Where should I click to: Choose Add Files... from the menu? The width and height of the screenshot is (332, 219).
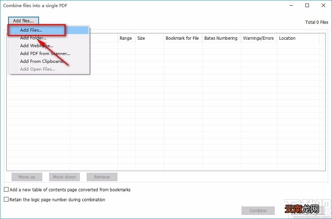[x=49, y=30]
